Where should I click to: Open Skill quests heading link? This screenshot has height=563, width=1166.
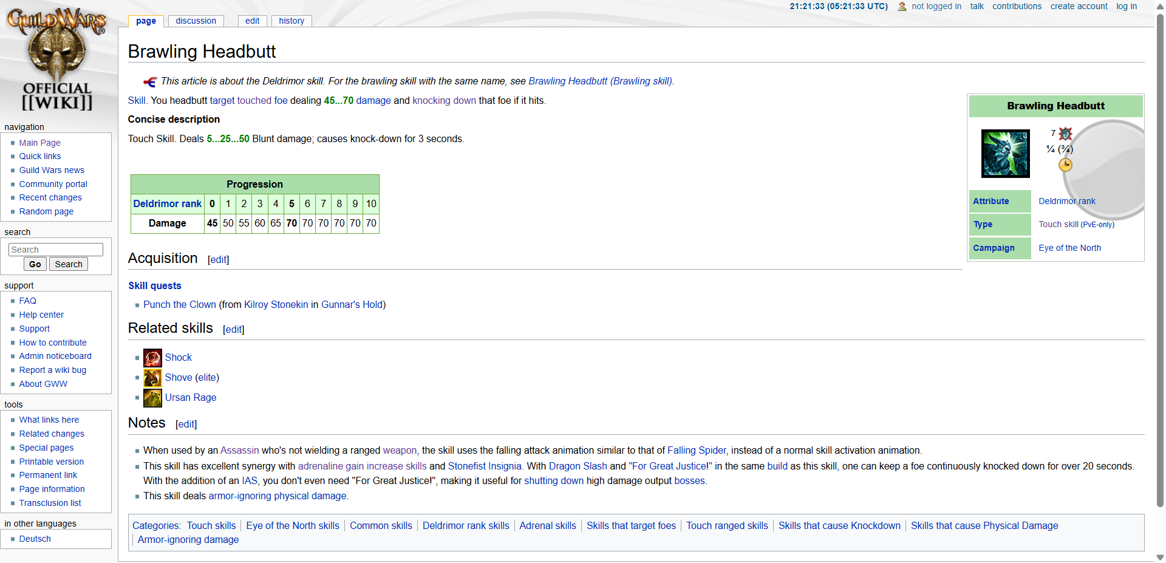[155, 286]
